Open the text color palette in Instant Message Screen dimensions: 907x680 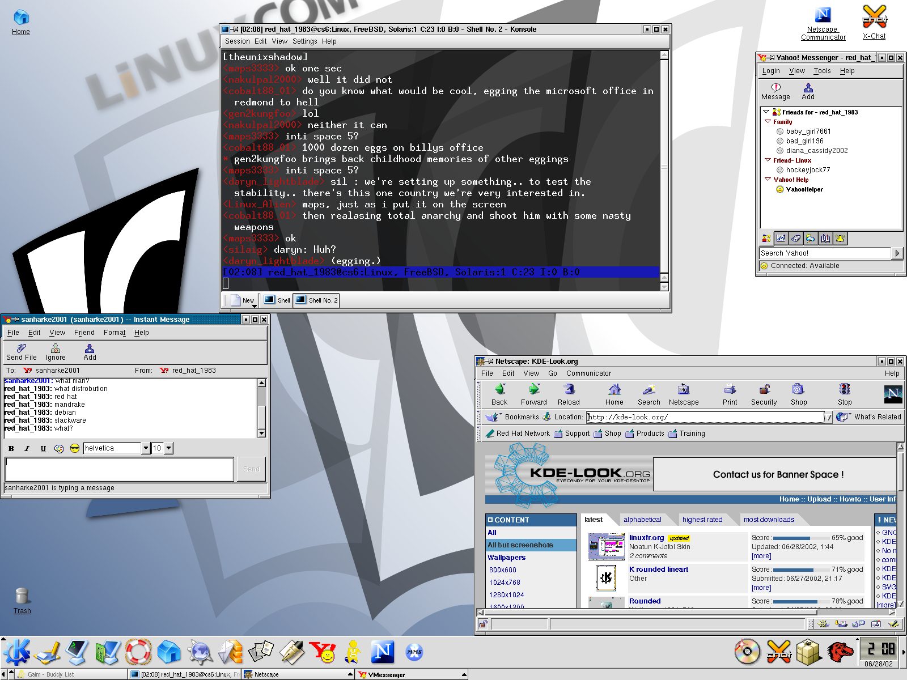(x=59, y=448)
